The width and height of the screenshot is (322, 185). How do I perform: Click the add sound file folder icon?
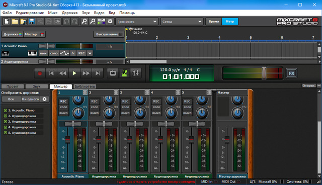pos(24,21)
